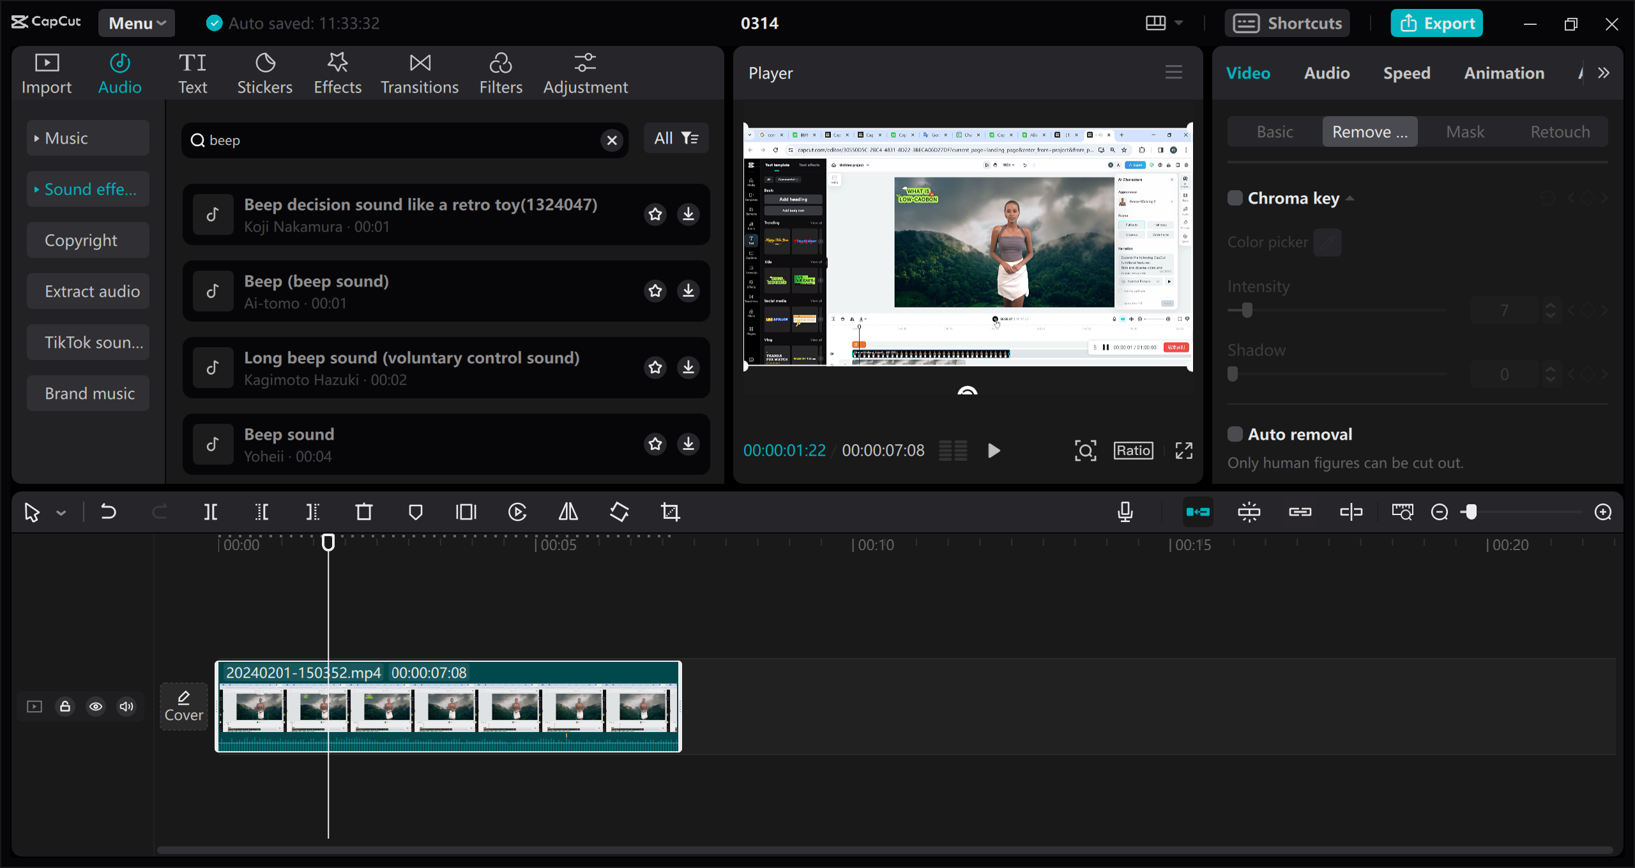Favorite the Long beep sound effect
Image resolution: width=1635 pixels, height=868 pixels.
tap(655, 368)
